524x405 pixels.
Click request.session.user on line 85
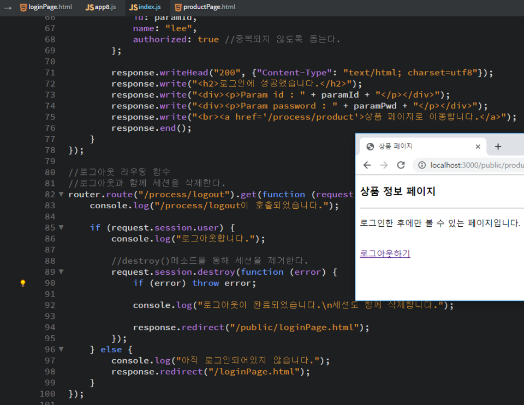165,227
